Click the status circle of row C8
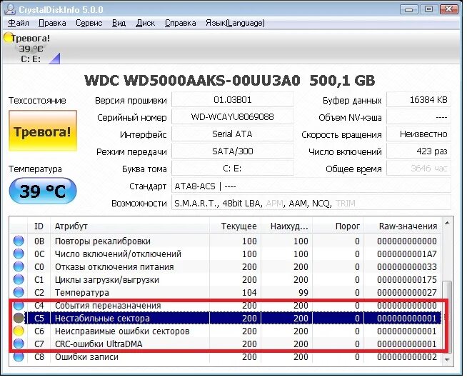467x380 pixels. coord(19,356)
